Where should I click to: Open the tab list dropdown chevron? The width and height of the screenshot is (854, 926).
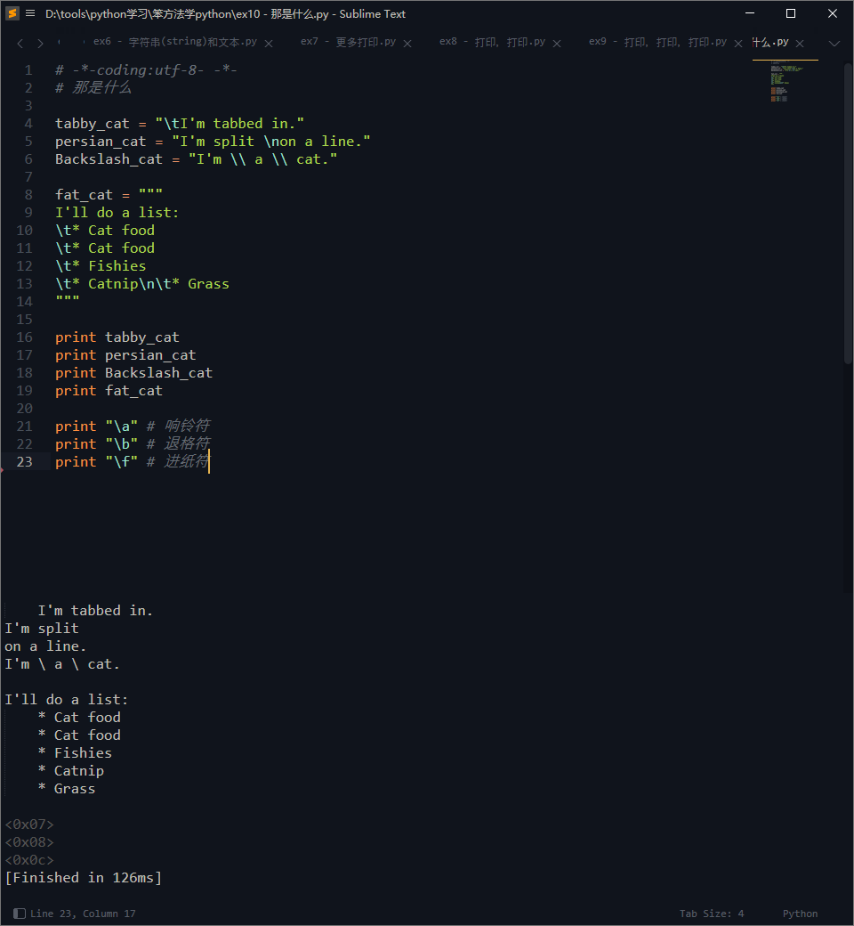(834, 43)
